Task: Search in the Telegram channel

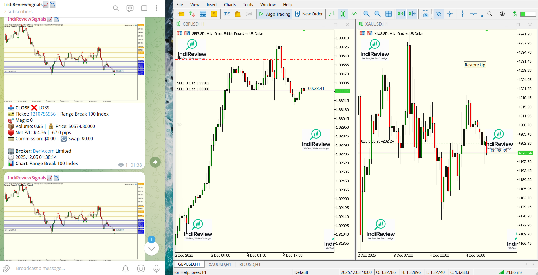Action: (116, 8)
